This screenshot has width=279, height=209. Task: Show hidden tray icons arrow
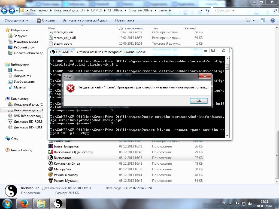click(231, 204)
